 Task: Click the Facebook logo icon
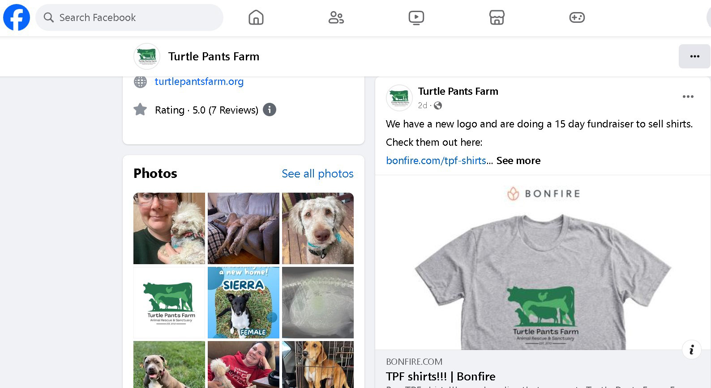pos(17,18)
